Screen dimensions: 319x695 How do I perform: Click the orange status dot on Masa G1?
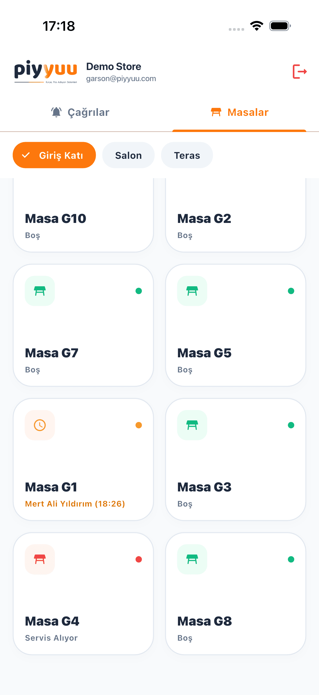139,425
